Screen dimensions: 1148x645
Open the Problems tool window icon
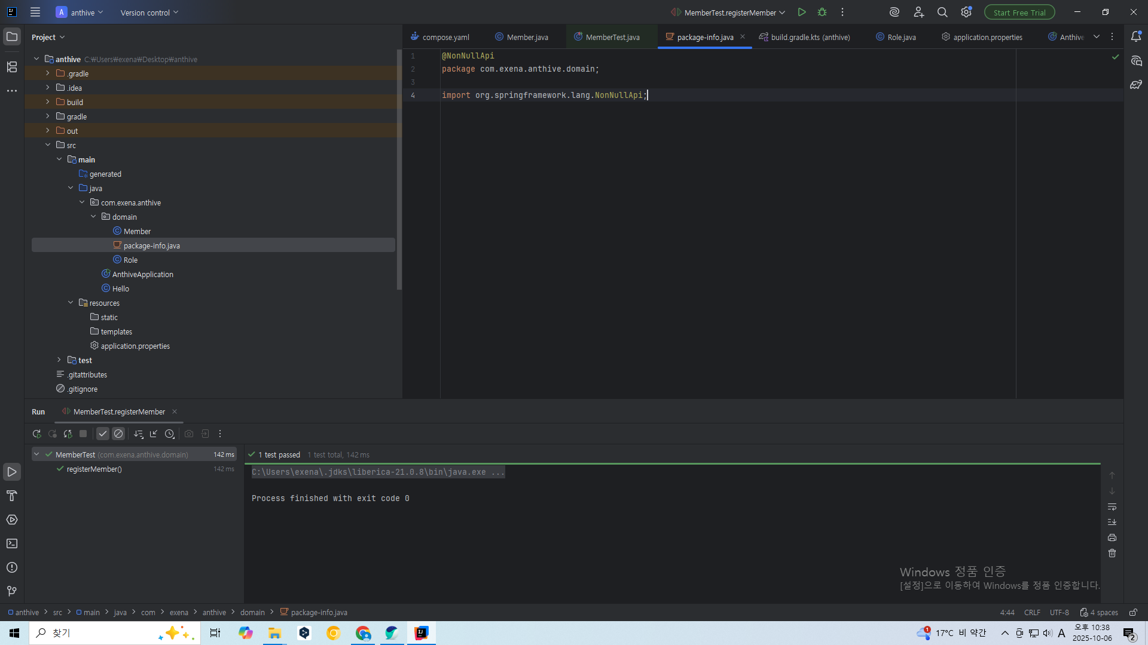[x=12, y=567]
